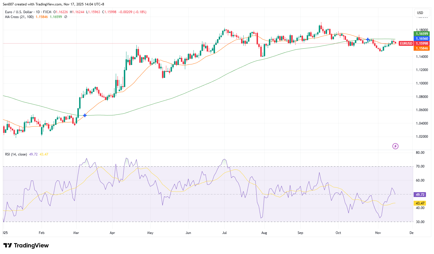Click the red 1.15998 current price label
The image size is (434, 254).
pos(422,44)
